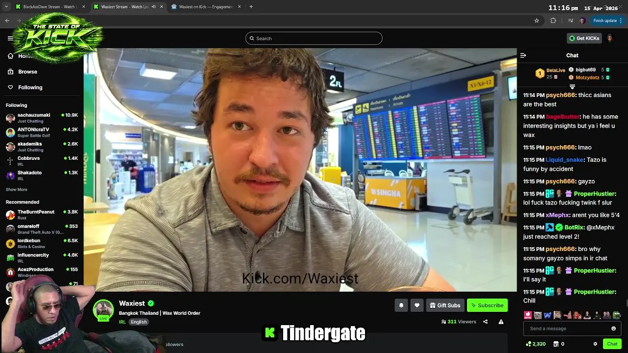The width and height of the screenshot is (628, 353).
Task: Click Subscribe button
Action: pyautogui.click(x=487, y=305)
